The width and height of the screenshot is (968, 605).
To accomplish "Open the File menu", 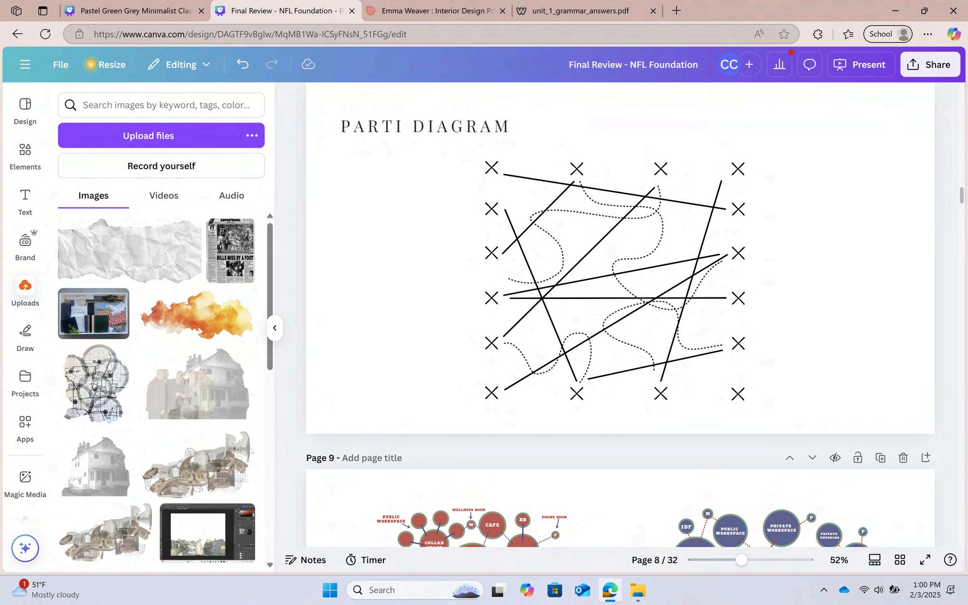I will pos(60,65).
